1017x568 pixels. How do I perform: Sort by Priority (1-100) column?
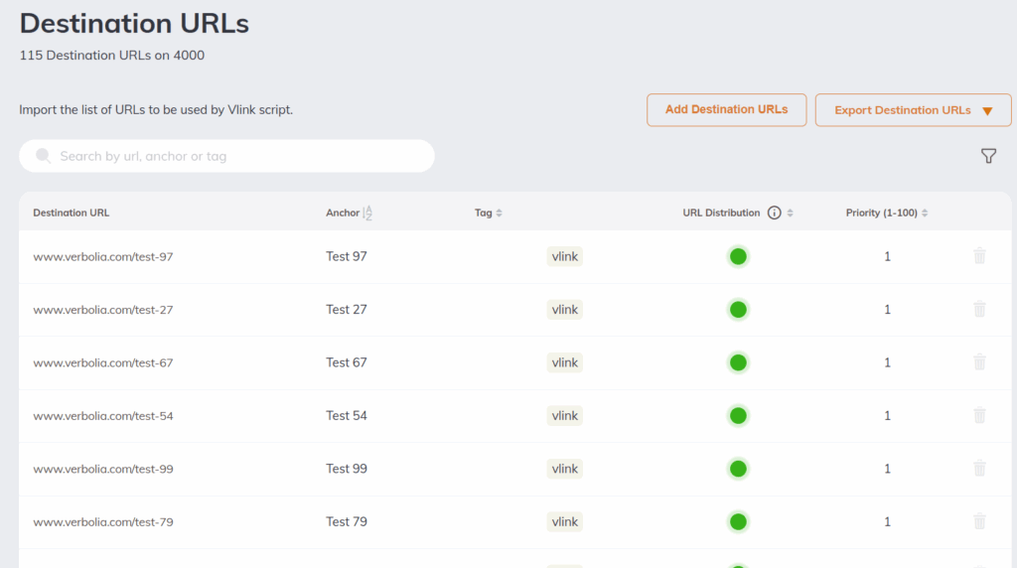tap(925, 213)
